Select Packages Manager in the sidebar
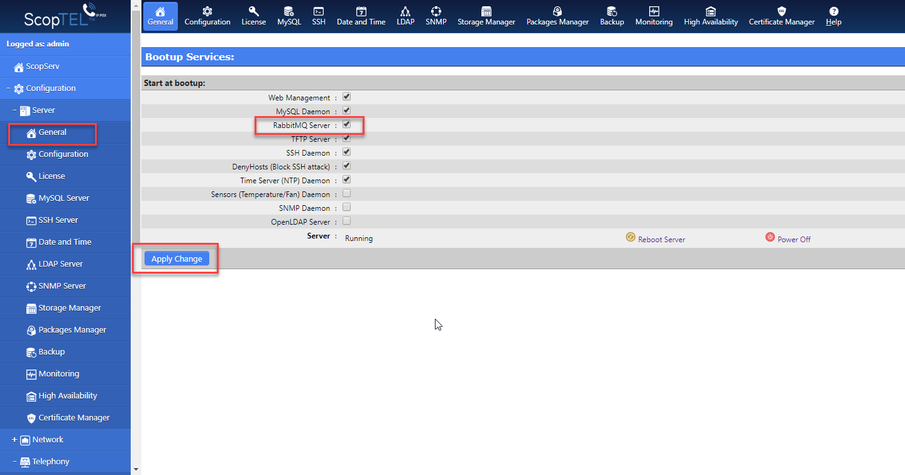The width and height of the screenshot is (905, 475). point(65,330)
